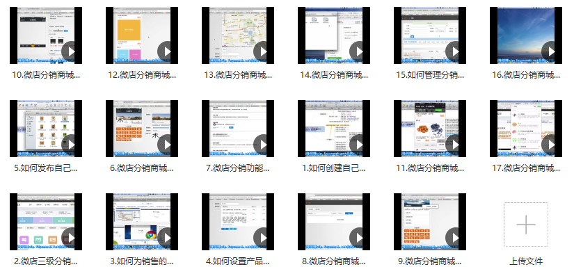Open the 2.微店三级分销 video thumbnail
Image resolution: width=574 pixels, height=276 pixels.
tap(46, 222)
